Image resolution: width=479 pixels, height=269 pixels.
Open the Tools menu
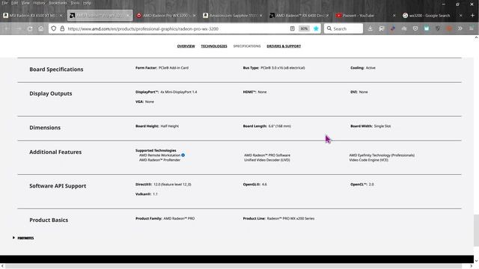[x=75, y=3]
